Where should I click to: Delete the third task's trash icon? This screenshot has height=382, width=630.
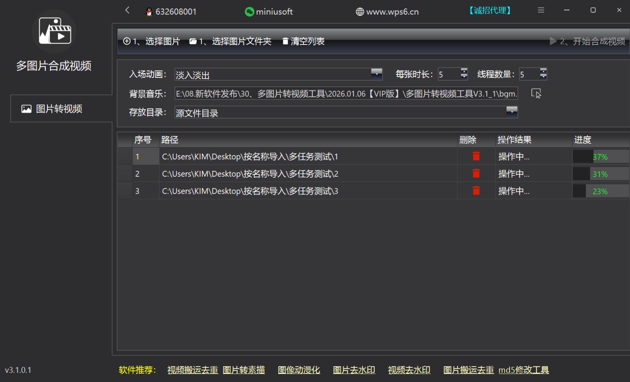476,191
